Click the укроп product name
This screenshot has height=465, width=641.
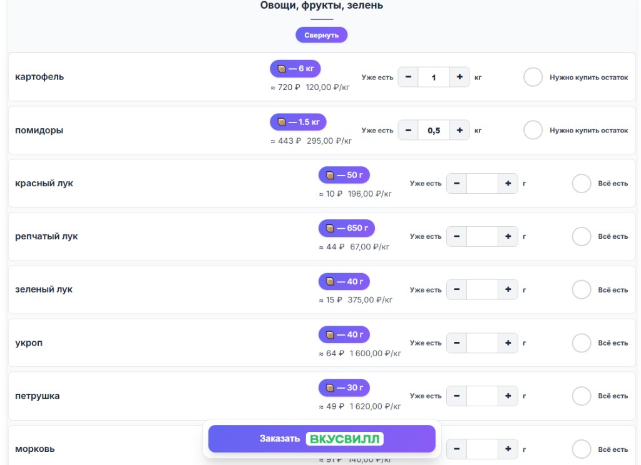point(29,343)
